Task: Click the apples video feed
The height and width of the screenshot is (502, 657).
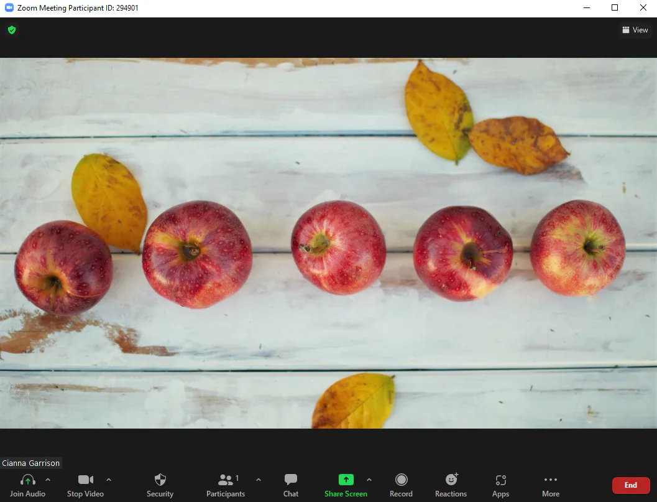Action: (328, 243)
